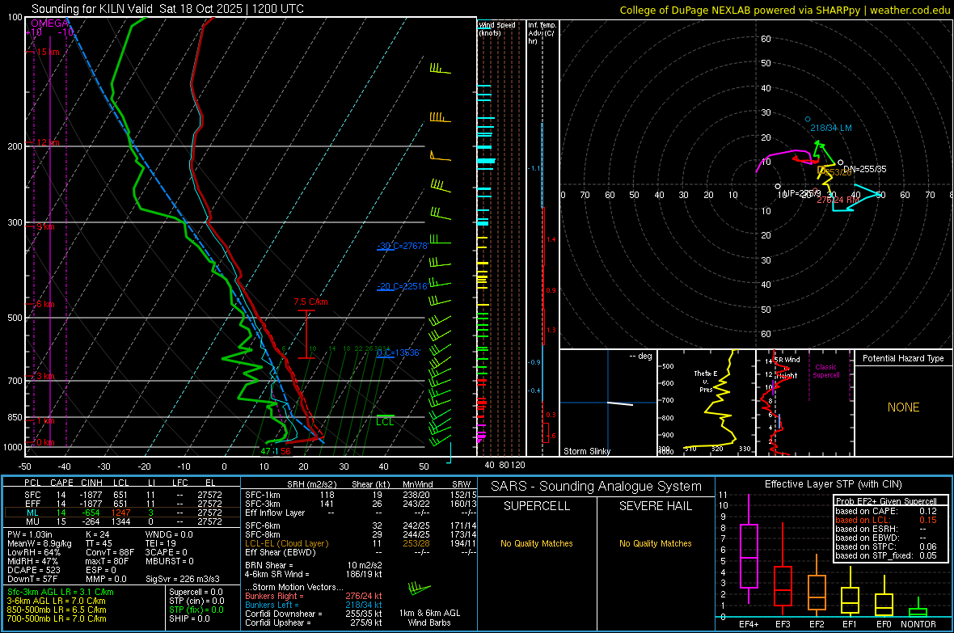This screenshot has height=633, width=954.
Task: Click the '218/34 LM' hodograph label
Action: pos(830,128)
